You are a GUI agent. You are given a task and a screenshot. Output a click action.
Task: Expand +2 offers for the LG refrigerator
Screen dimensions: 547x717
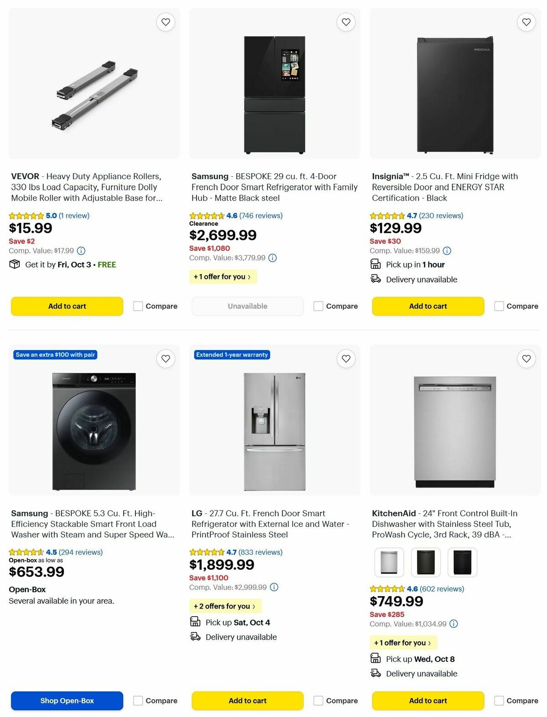coord(225,606)
